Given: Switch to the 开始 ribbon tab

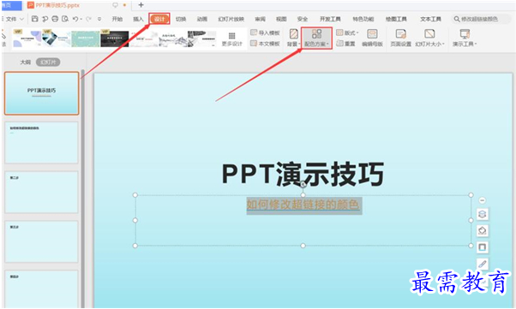Looking at the screenshot, I should pyautogui.click(x=117, y=19).
